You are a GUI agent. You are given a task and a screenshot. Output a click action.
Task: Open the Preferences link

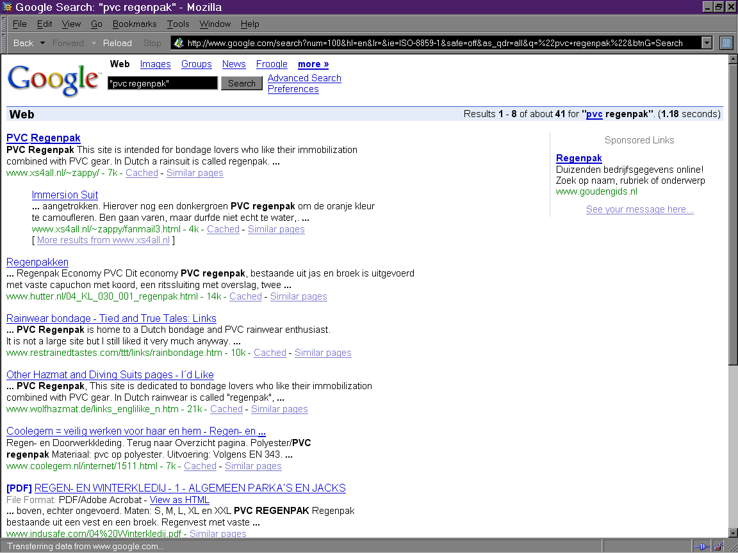click(293, 89)
